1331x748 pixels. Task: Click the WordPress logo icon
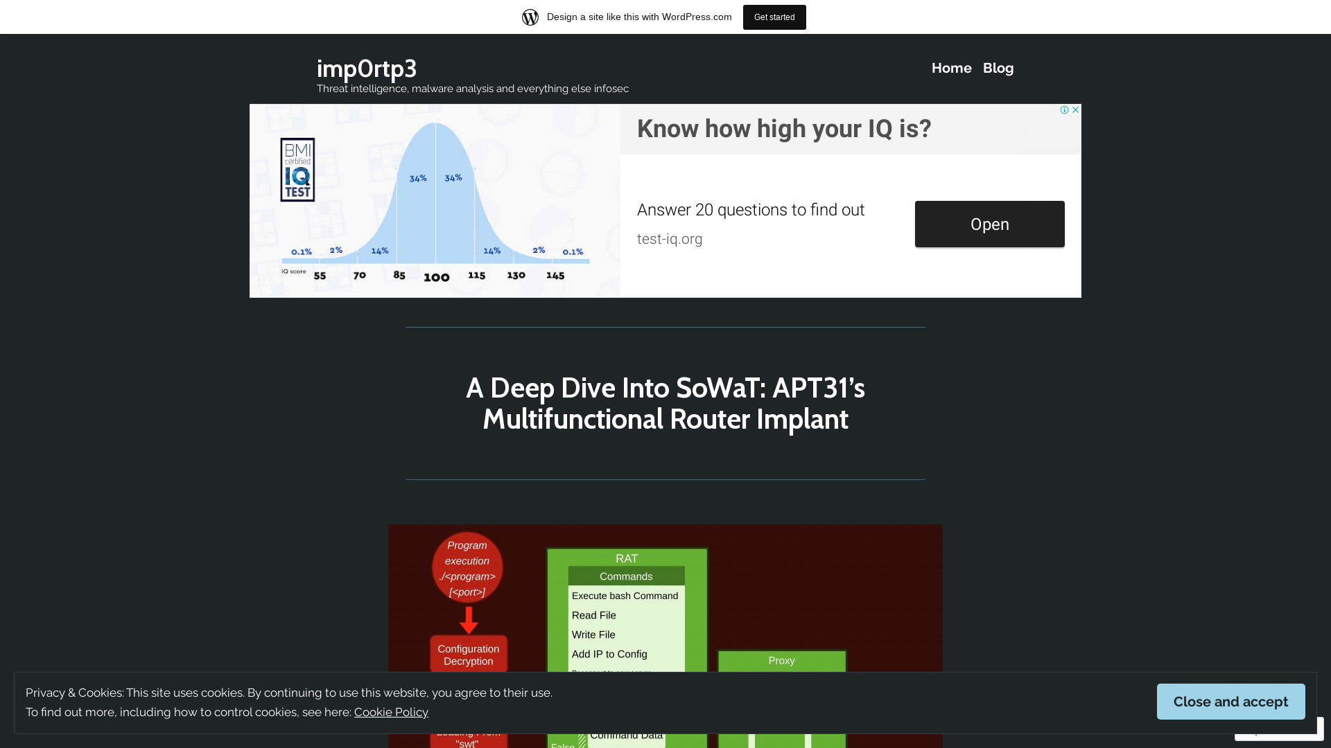(530, 17)
